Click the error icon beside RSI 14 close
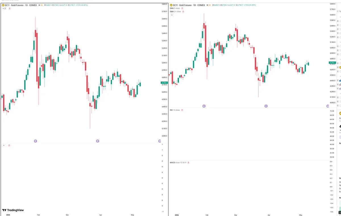This screenshot has width=341, height=216. [182, 110]
